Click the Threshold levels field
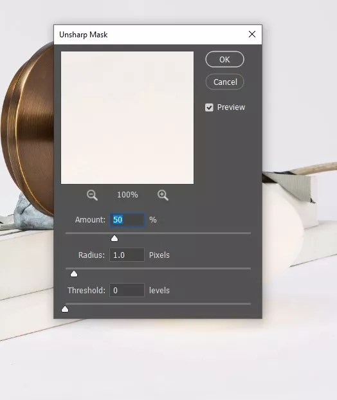The image size is (337, 400). click(127, 290)
